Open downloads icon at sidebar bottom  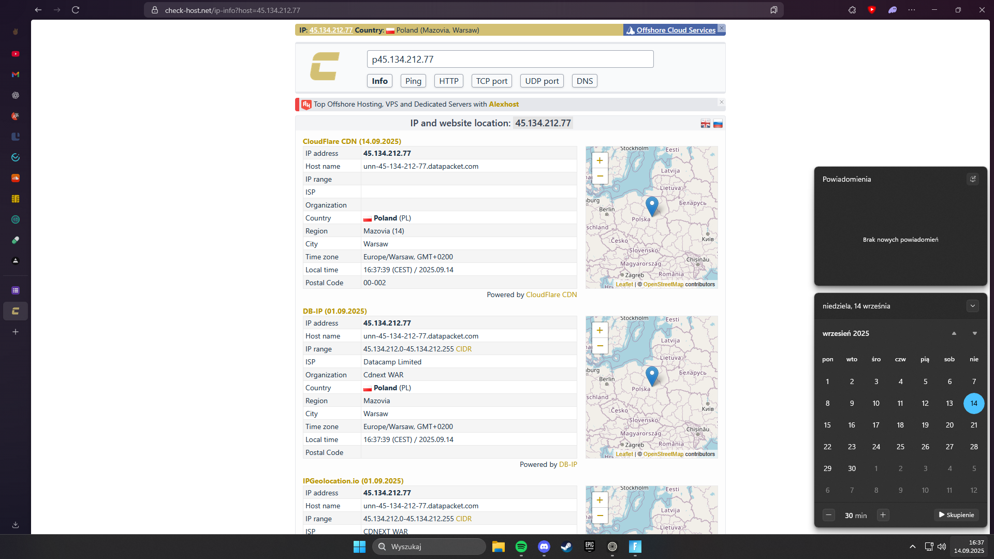pyautogui.click(x=16, y=524)
